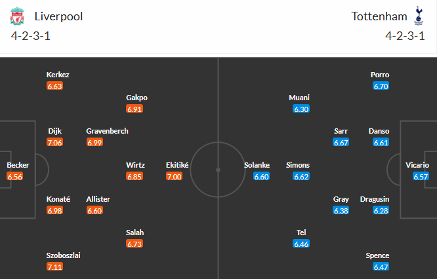Click player Simons' name

click(298, 165)
